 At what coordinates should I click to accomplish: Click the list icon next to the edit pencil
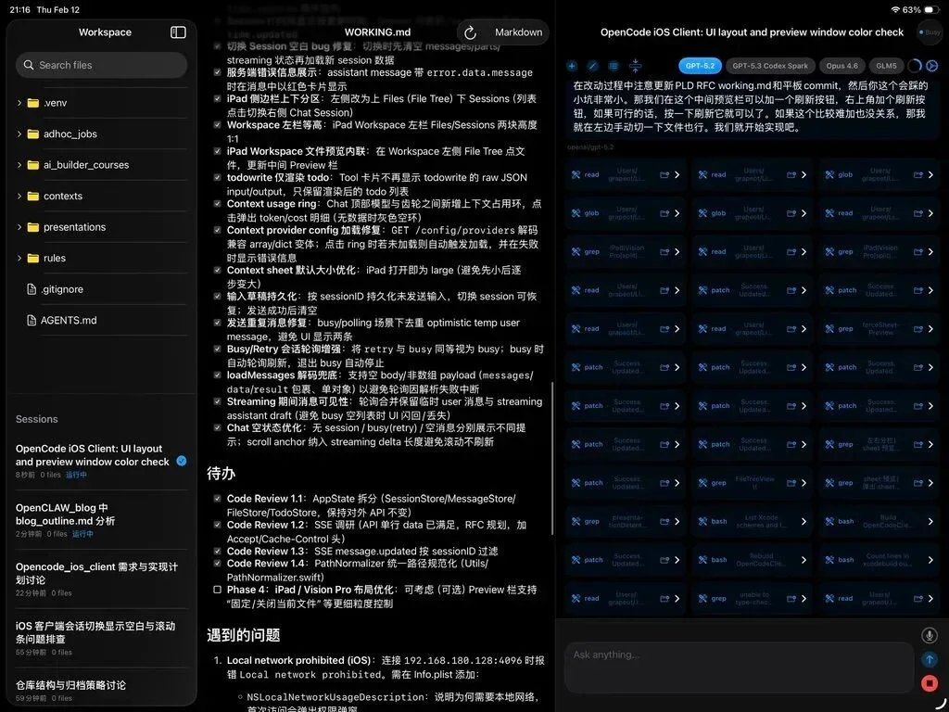pos(613,66)
